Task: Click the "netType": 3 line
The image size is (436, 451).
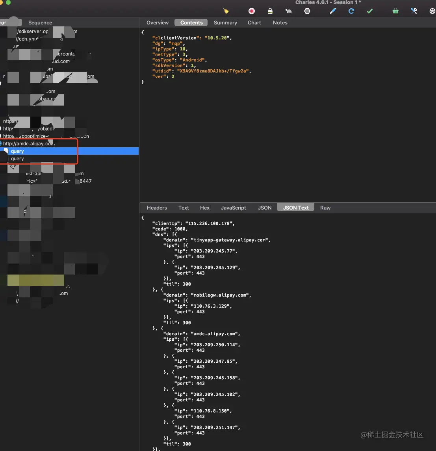Action: click(x=170, y=54)
